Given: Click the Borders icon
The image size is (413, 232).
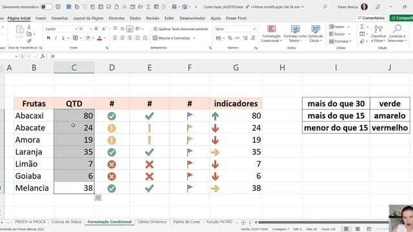Looking at the screenshot, I should pyautogui.click(x=76, y=38).
